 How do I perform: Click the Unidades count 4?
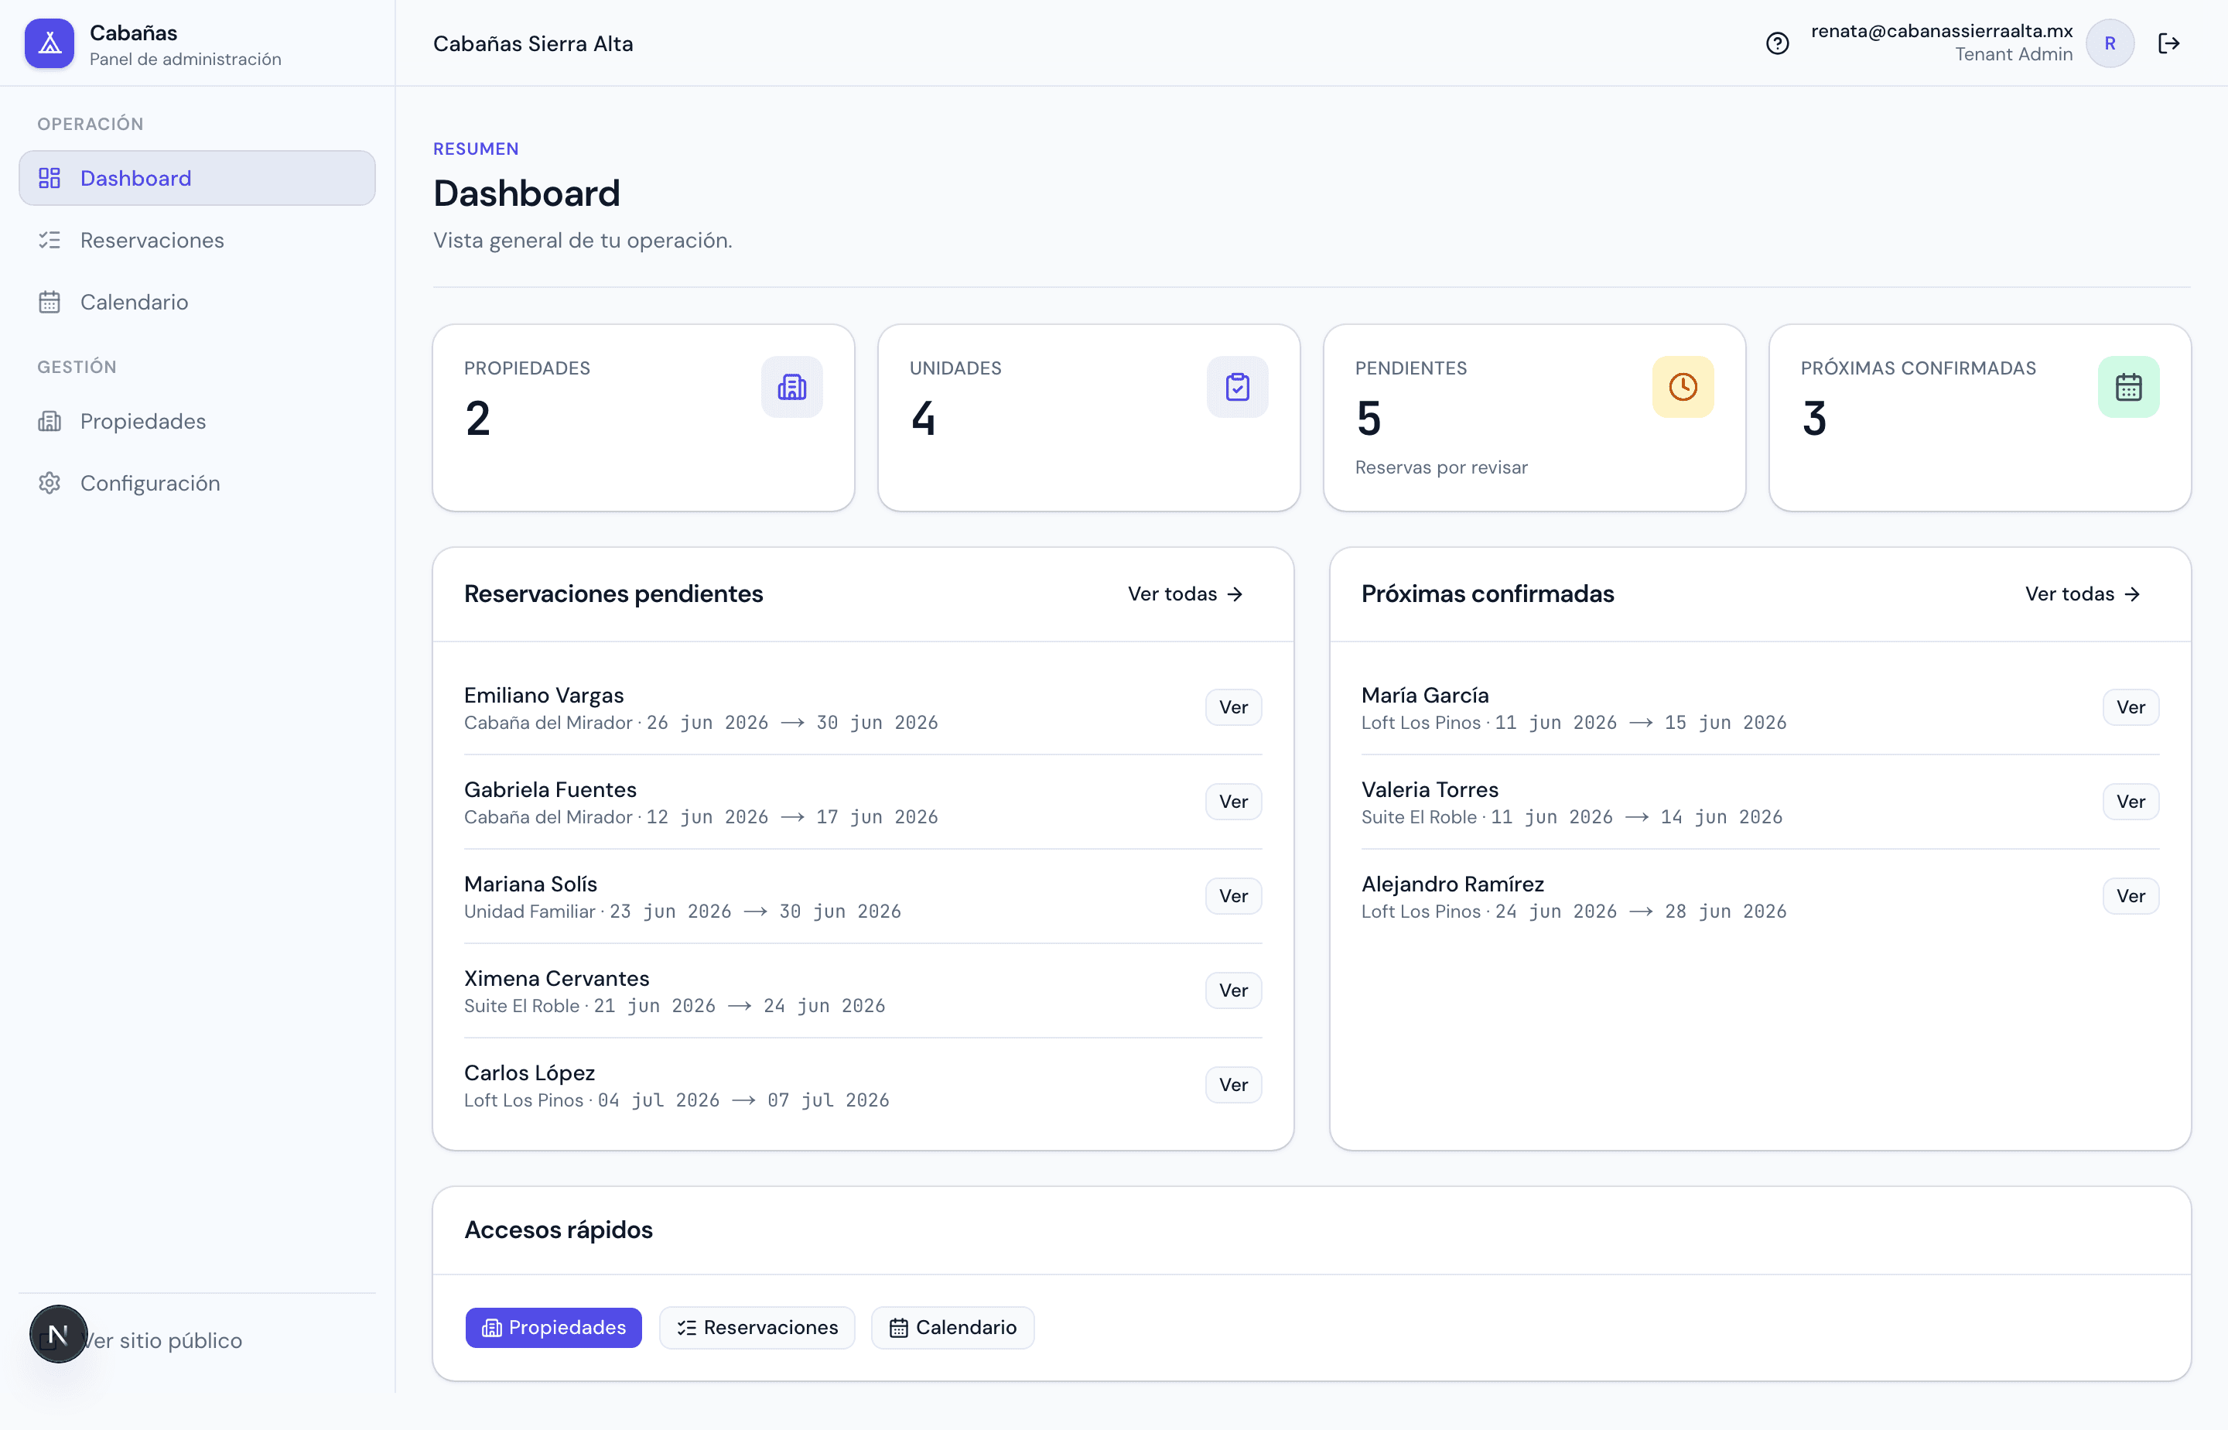923,419
